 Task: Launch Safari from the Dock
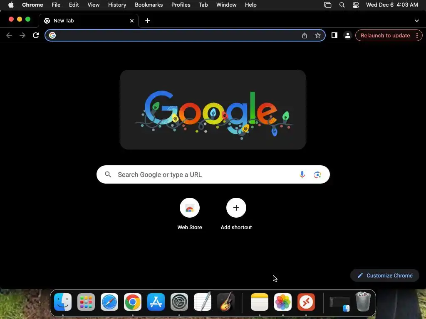[x=109, y=302]
